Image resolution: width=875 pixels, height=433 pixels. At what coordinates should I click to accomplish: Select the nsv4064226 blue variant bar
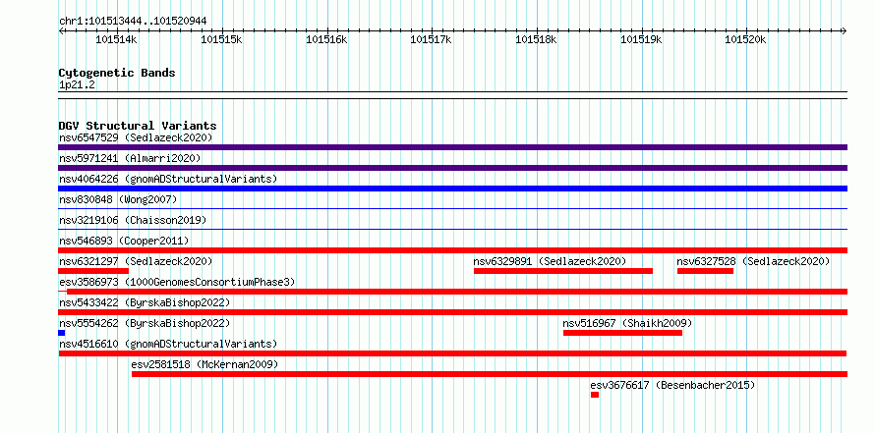coord(452,189)
